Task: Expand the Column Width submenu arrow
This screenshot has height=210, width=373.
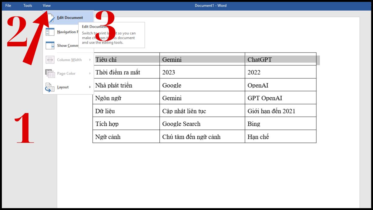Action: pos(90,60)
